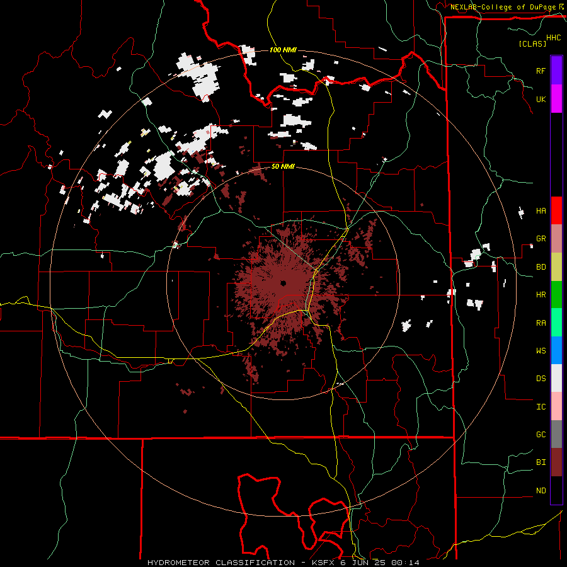Click the WS legend label
Screen dimensions: 567x567
[541, 350]
